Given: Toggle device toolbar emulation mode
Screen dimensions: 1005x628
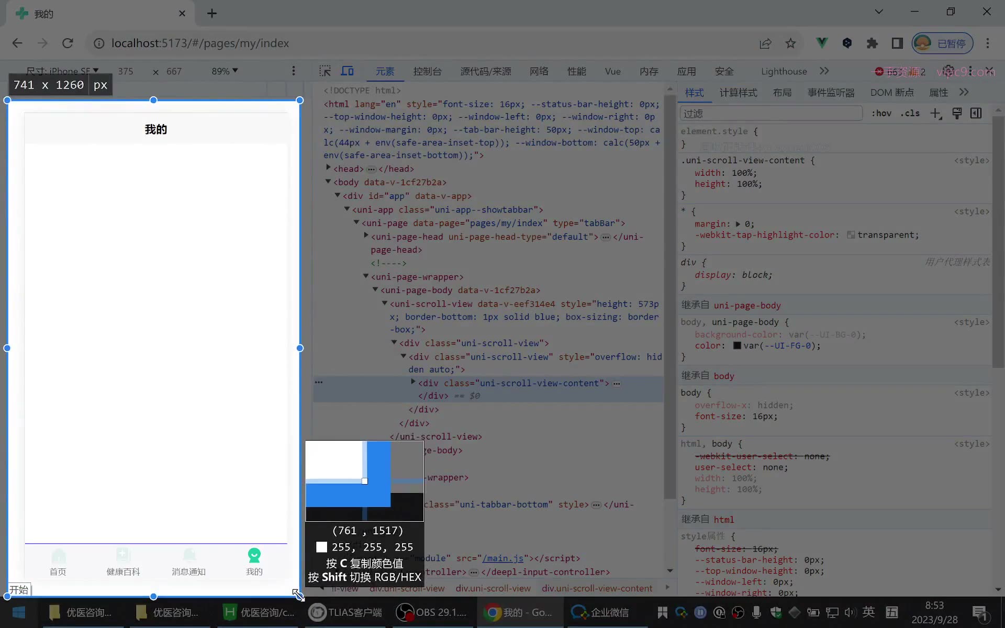Looking at the screenshot, I should (x=348, y=71).
